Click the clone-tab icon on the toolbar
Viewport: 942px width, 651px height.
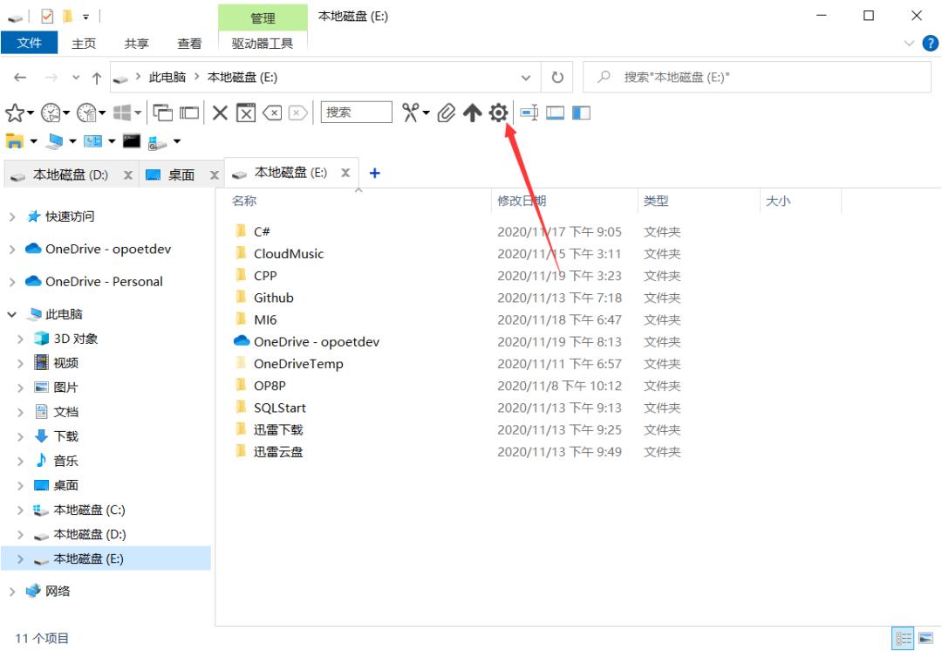[x=164, y=112]
